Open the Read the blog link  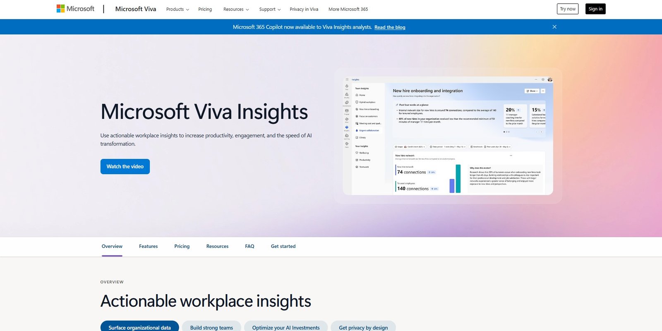coord(390,27)
